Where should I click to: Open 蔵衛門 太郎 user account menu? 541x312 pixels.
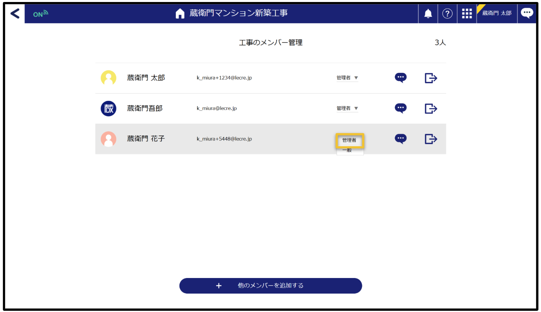click(497, 13)
